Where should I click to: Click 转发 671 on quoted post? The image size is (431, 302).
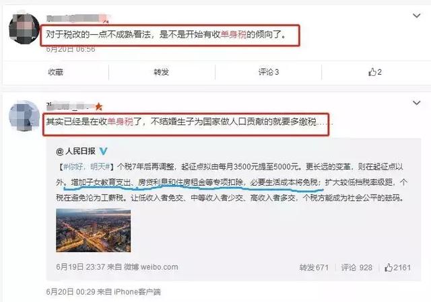pyautogui.click(x=314, y=268)
